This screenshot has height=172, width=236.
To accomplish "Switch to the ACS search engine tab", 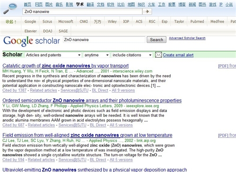I will [x=139, y=22].
